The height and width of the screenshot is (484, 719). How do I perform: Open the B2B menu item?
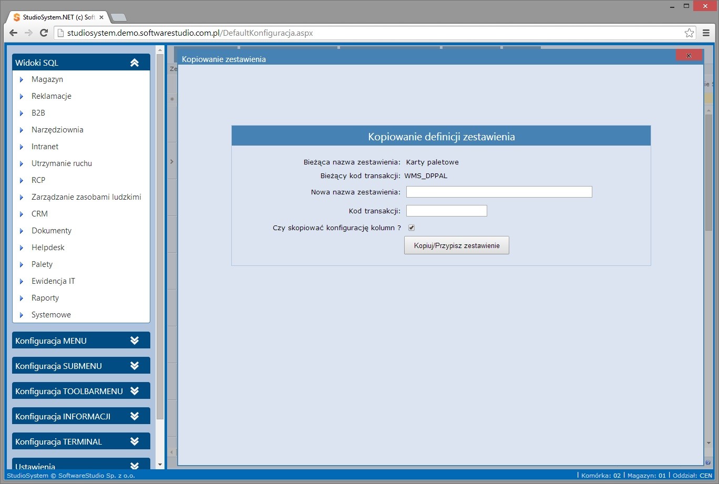38,113
